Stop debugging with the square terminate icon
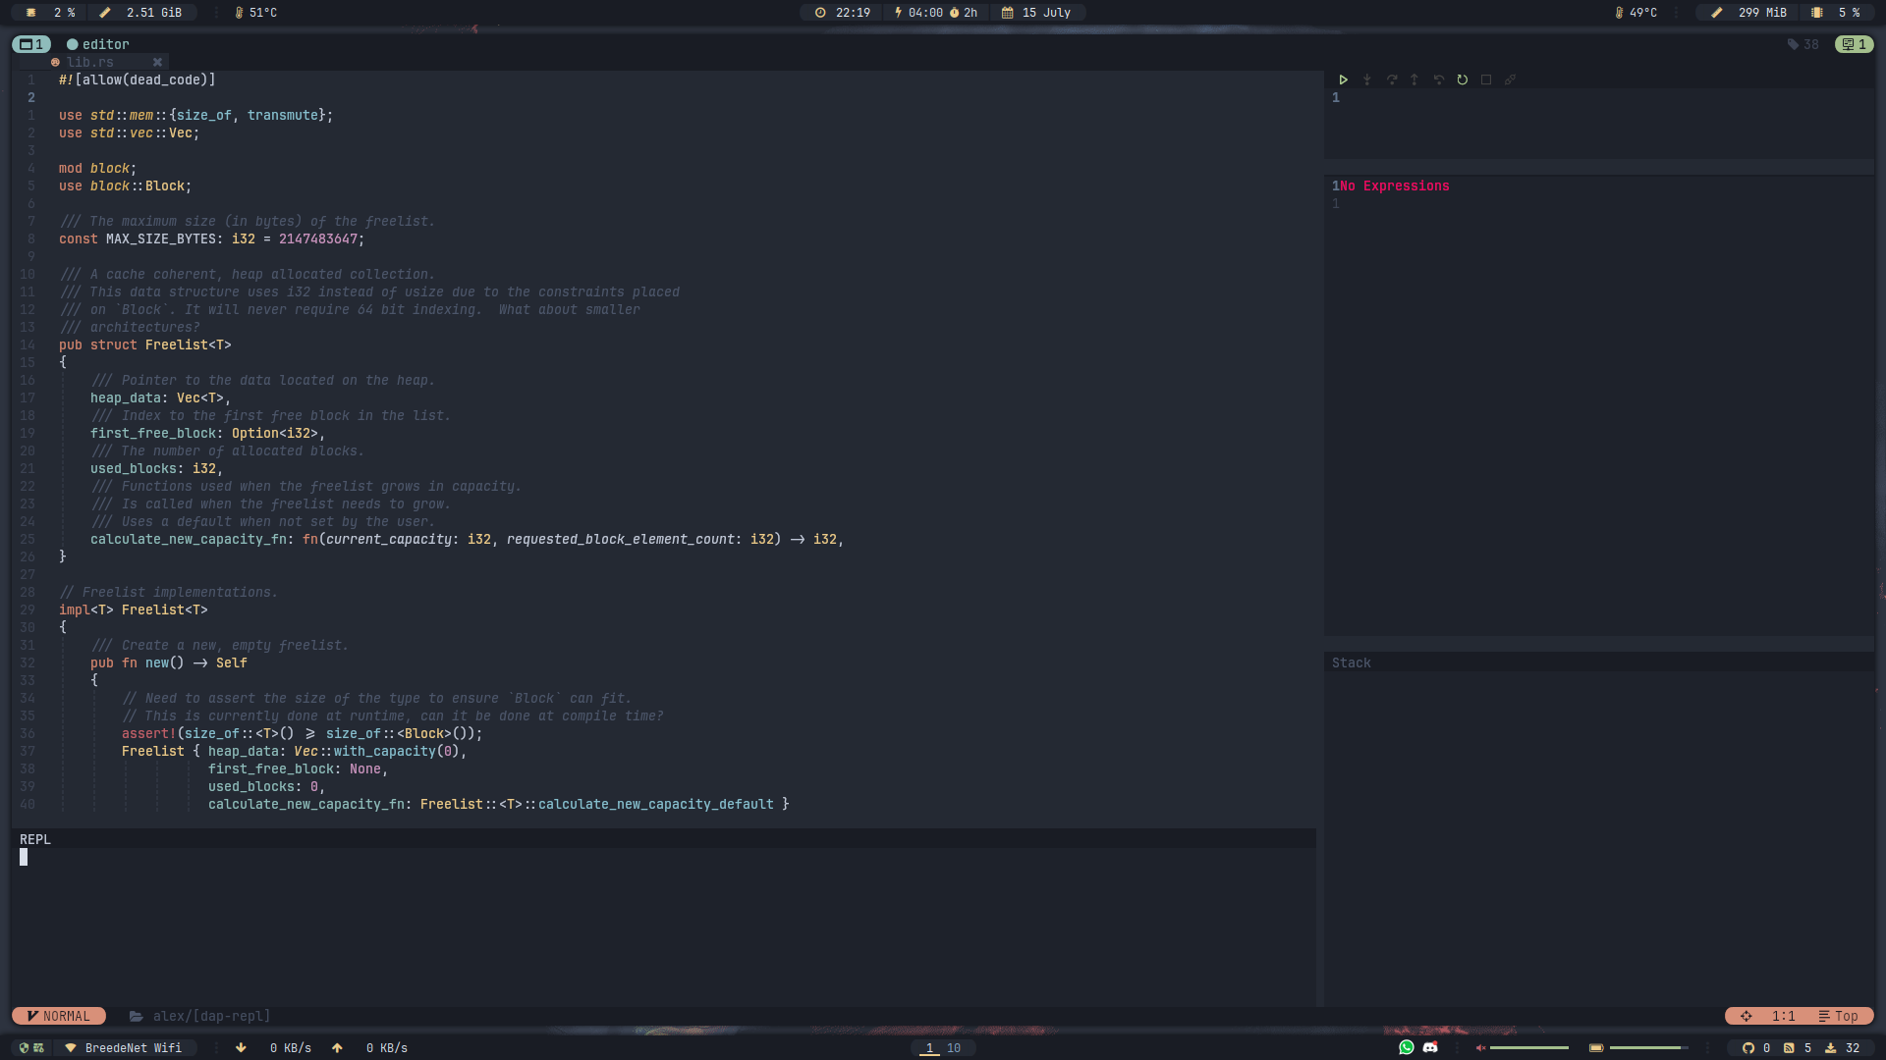 (x=1487, y=79)
